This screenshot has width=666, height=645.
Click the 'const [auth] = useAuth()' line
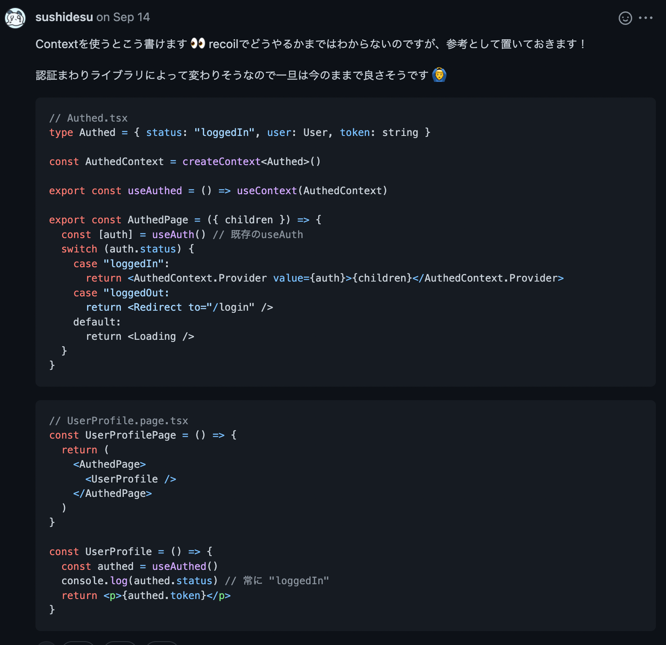pyautogui.click(x=182, y=235)
